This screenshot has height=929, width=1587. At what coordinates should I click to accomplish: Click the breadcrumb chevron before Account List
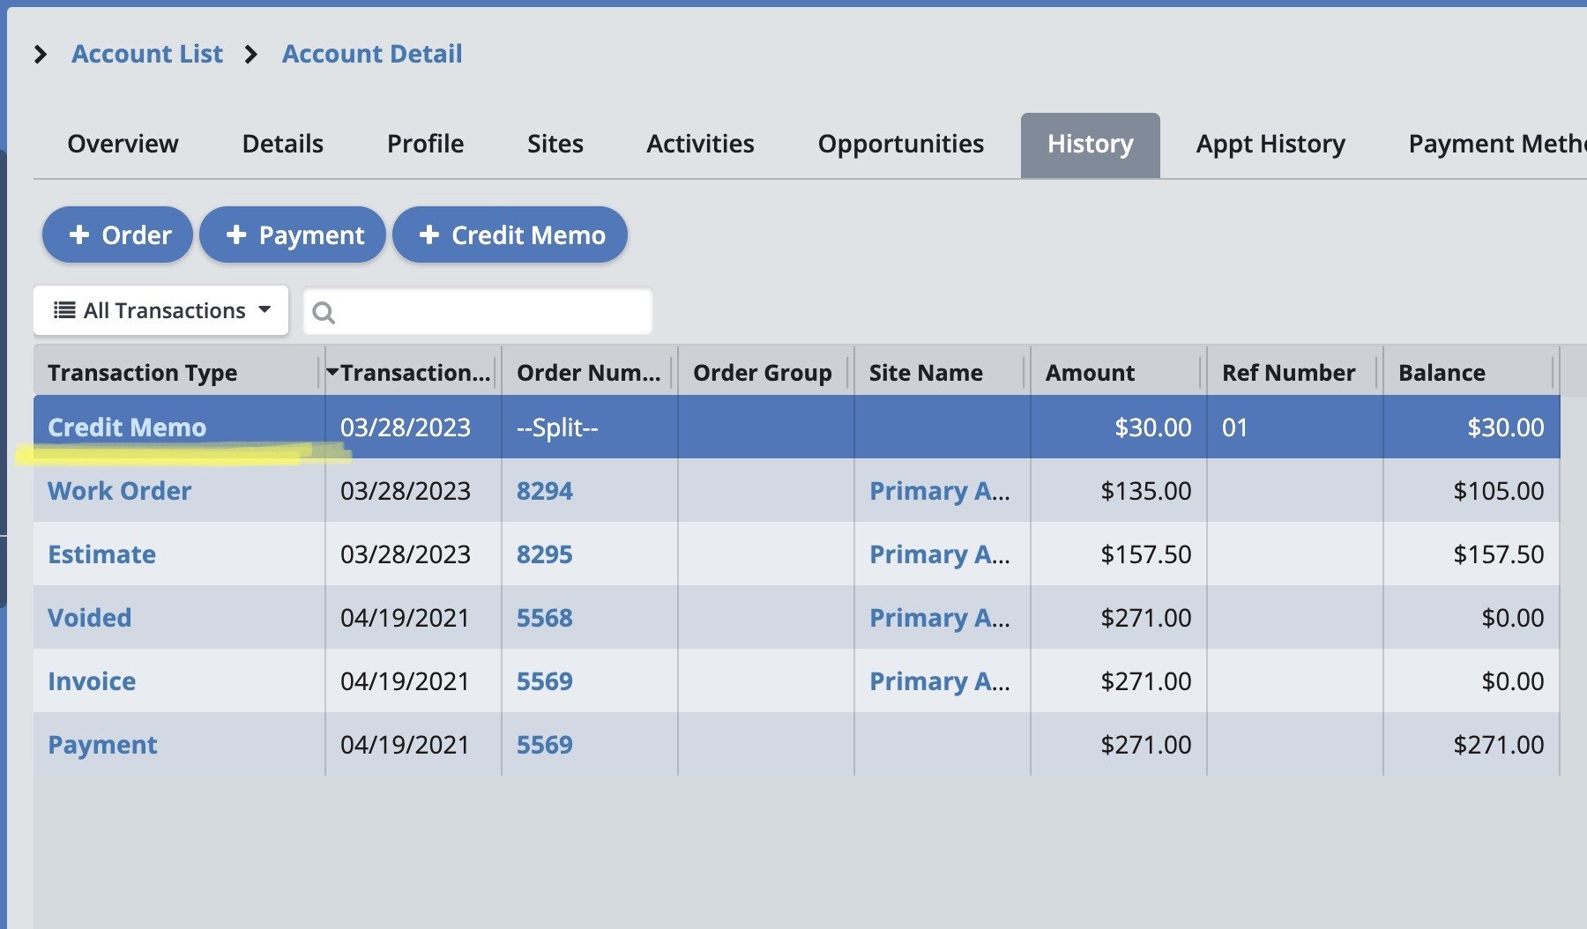coord(41,55)
